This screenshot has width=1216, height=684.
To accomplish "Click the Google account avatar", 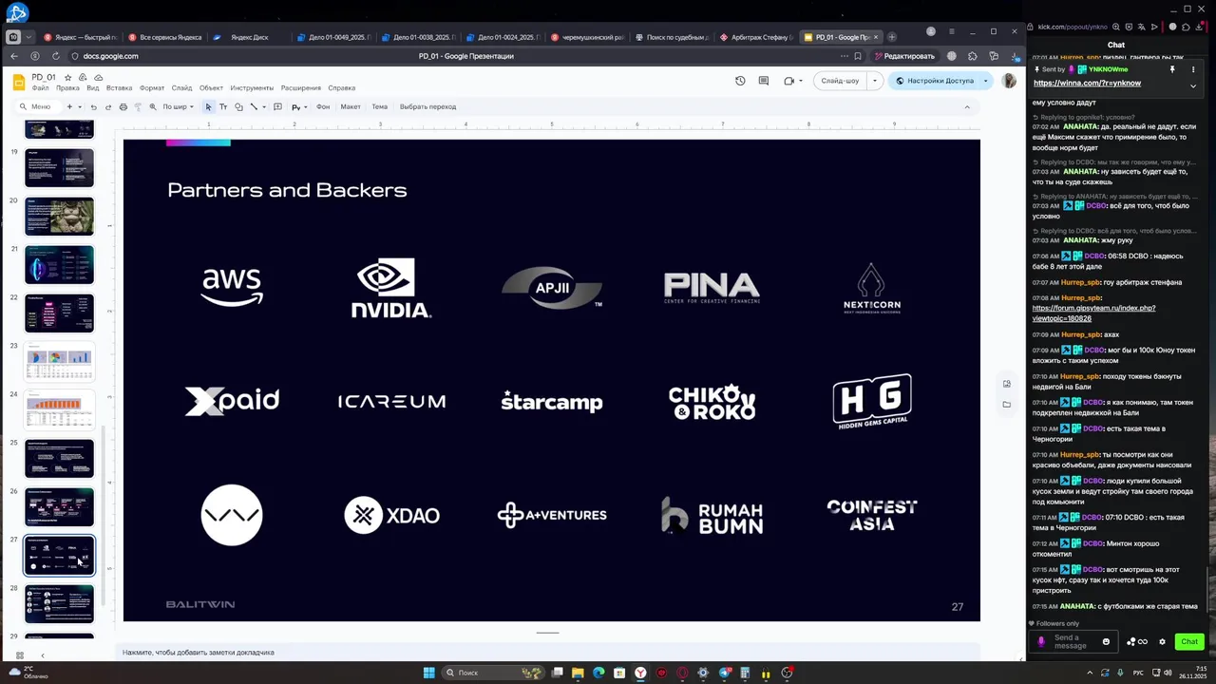I will point(1009,81).
